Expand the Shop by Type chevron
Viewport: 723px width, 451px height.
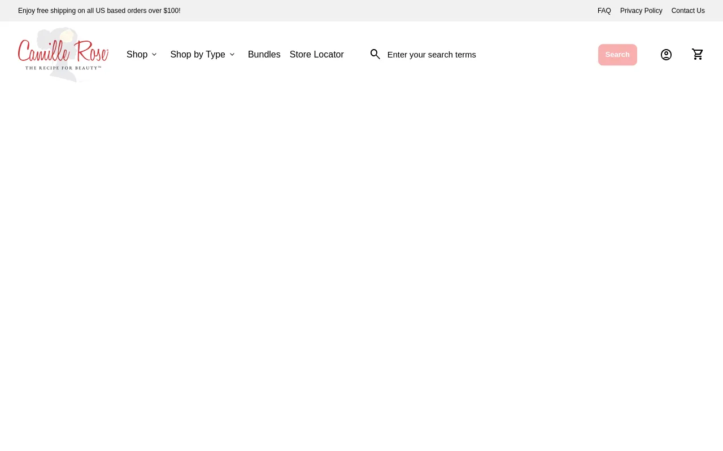point(232,55)
